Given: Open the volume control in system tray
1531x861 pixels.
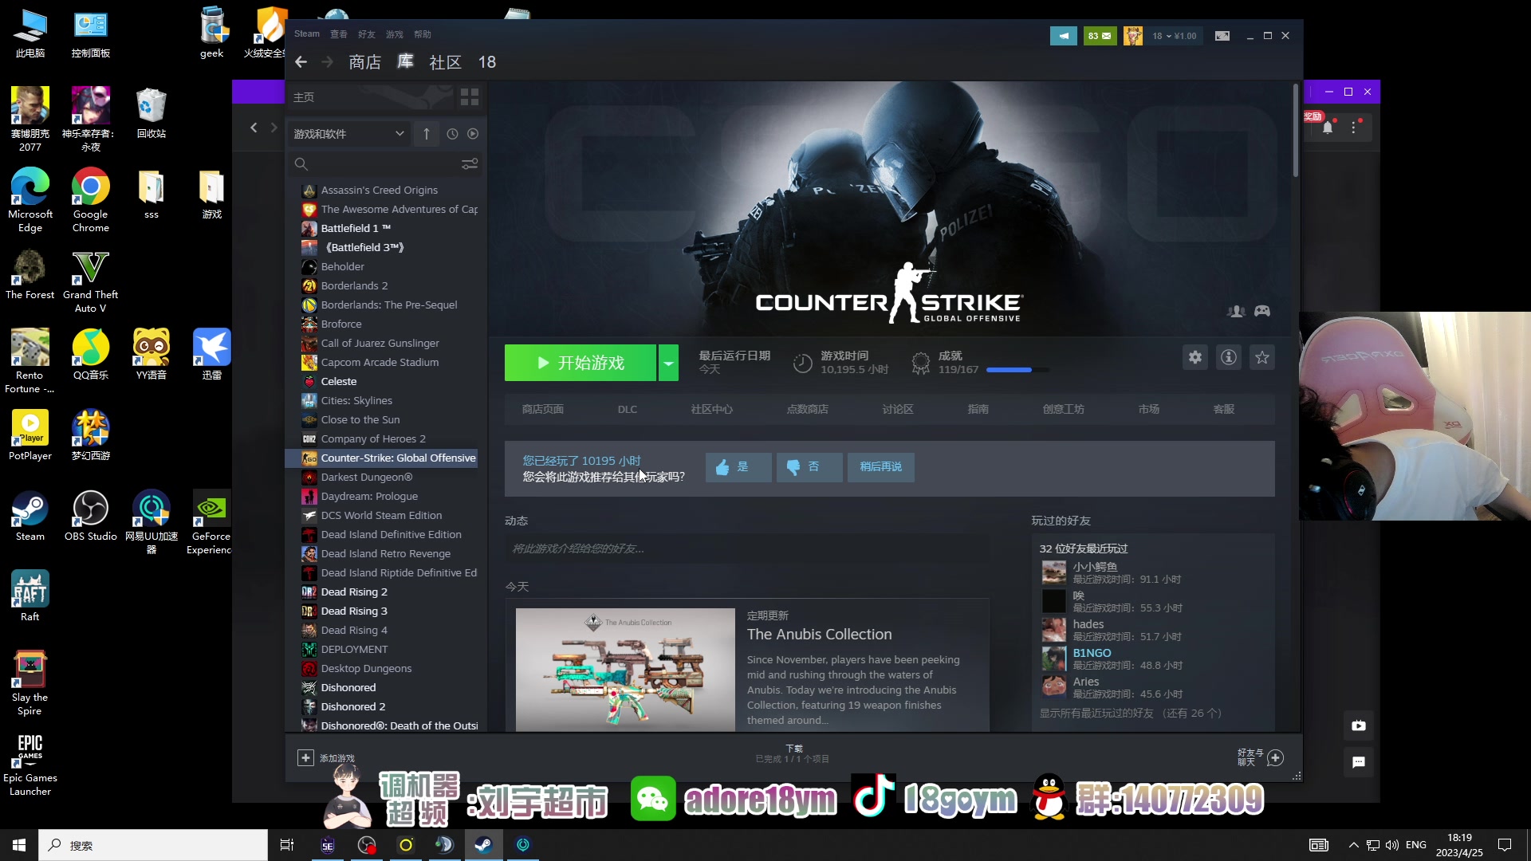Looking at the screenshot, I should (1392, 845).
